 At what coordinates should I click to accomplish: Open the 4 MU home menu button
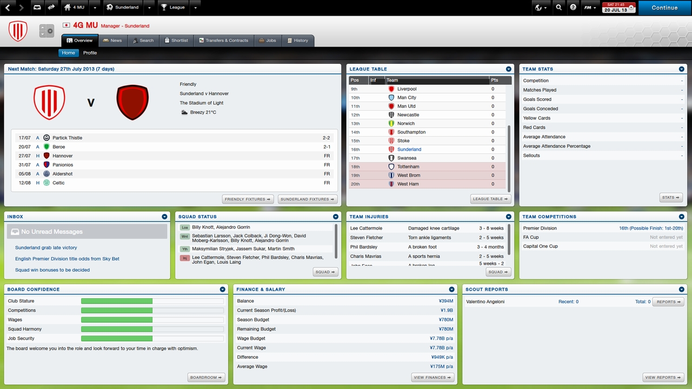tap(74, 8)
